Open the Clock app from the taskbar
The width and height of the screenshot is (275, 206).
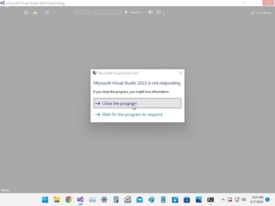tap(128, 200)
